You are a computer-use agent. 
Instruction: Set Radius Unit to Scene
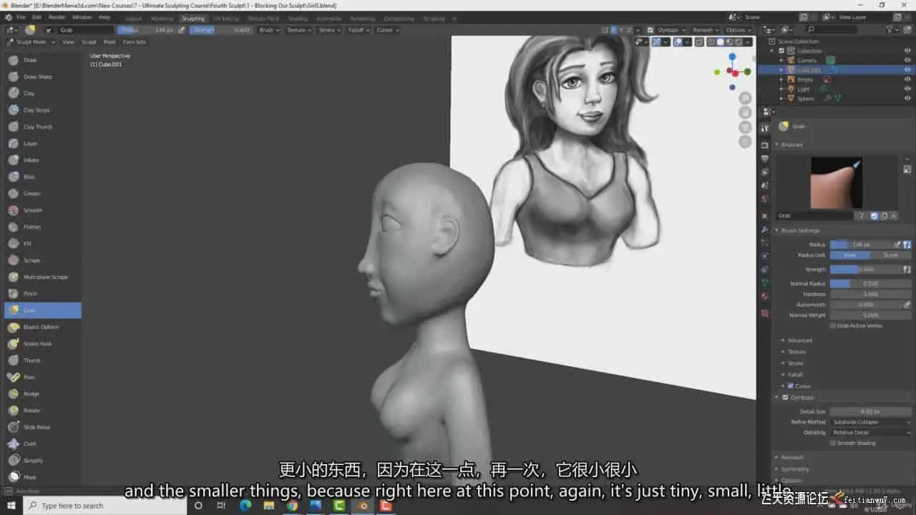(890, 255)
